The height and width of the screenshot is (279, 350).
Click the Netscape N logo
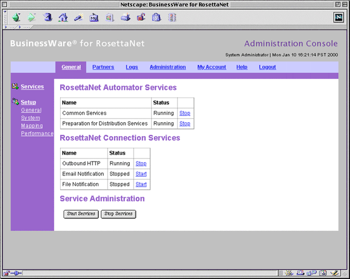point(338,17)
